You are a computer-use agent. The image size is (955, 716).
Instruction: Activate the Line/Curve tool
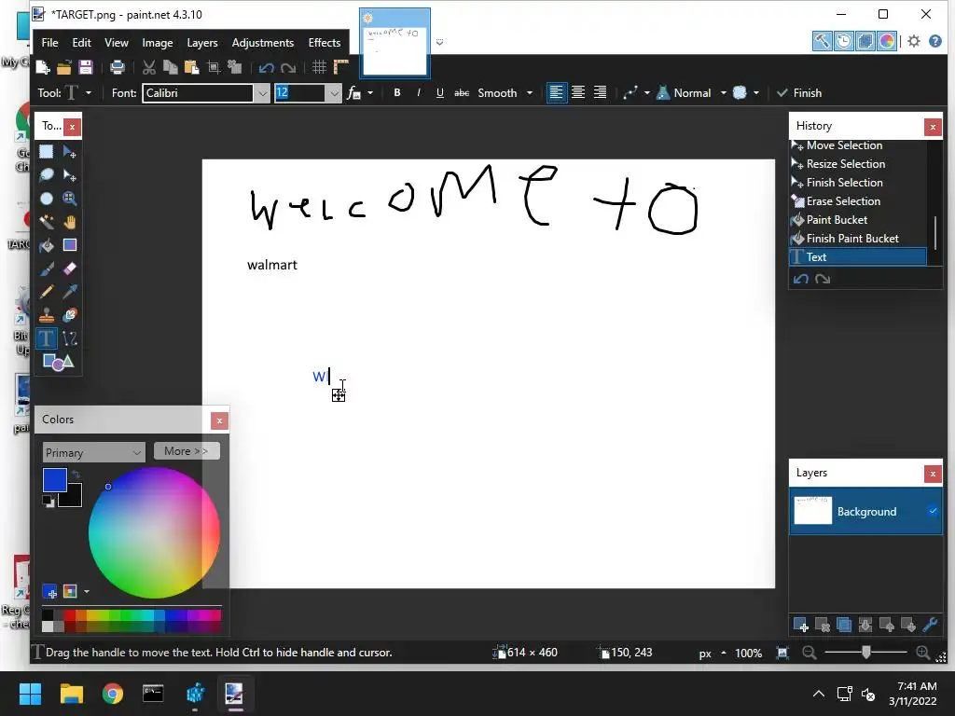pos(69,338)
